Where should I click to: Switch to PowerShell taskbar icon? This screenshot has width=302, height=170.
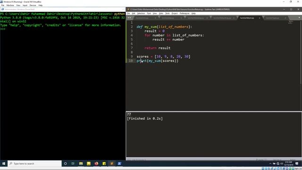pyautogui.click(x=119, y=163)
